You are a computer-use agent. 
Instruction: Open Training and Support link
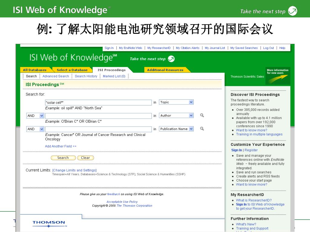coord(252,228)
